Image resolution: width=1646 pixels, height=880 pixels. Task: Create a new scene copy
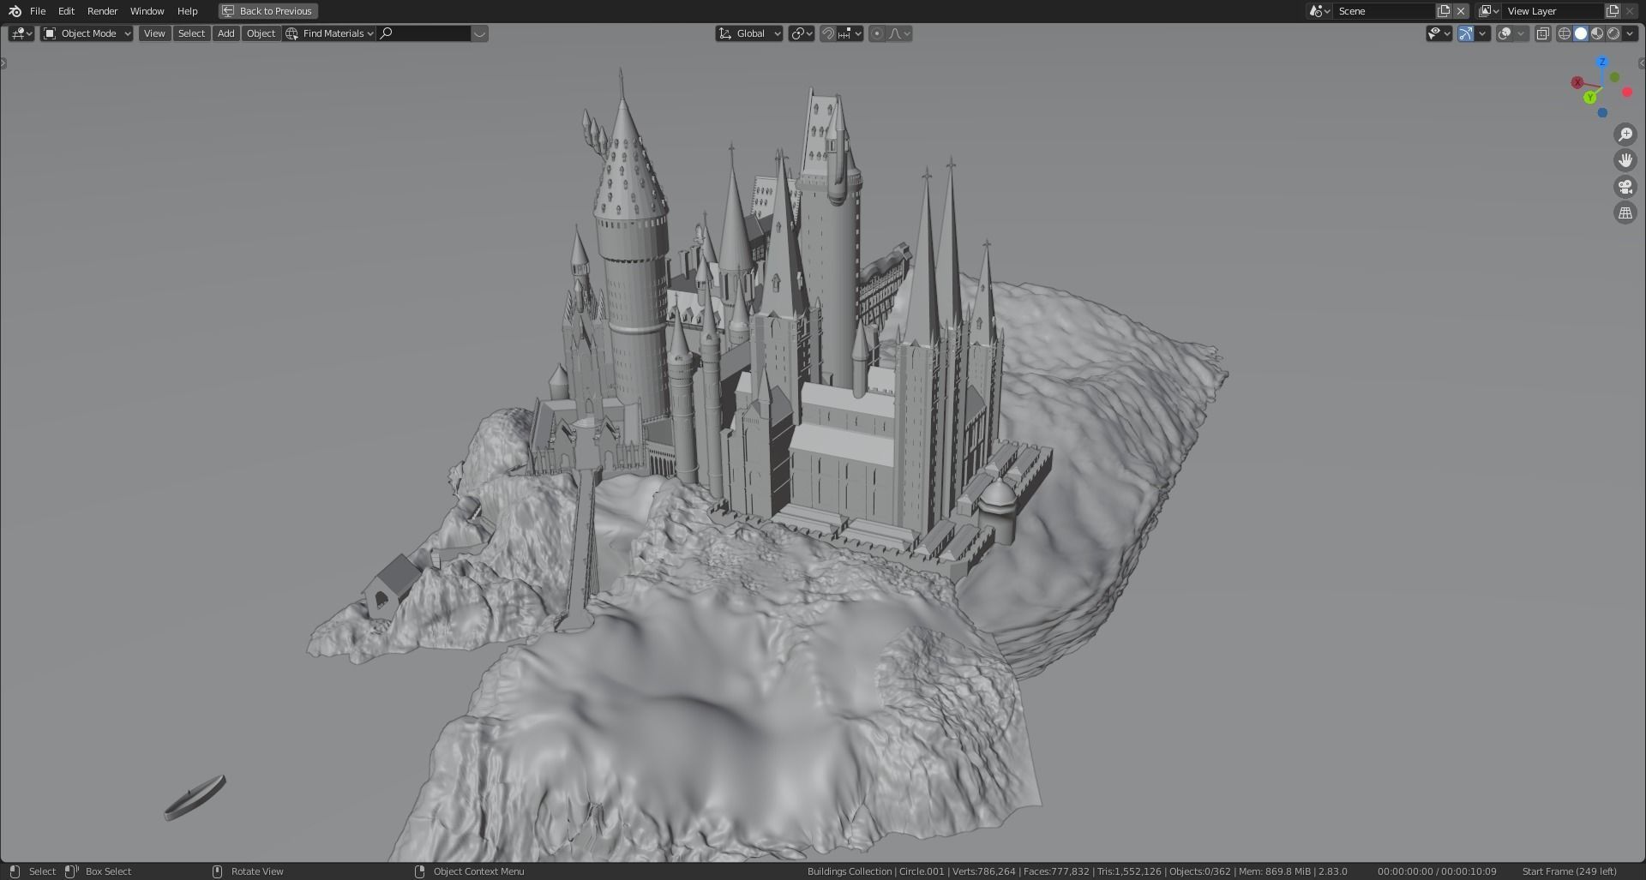pyautogui.click(x=1444, y=11)
